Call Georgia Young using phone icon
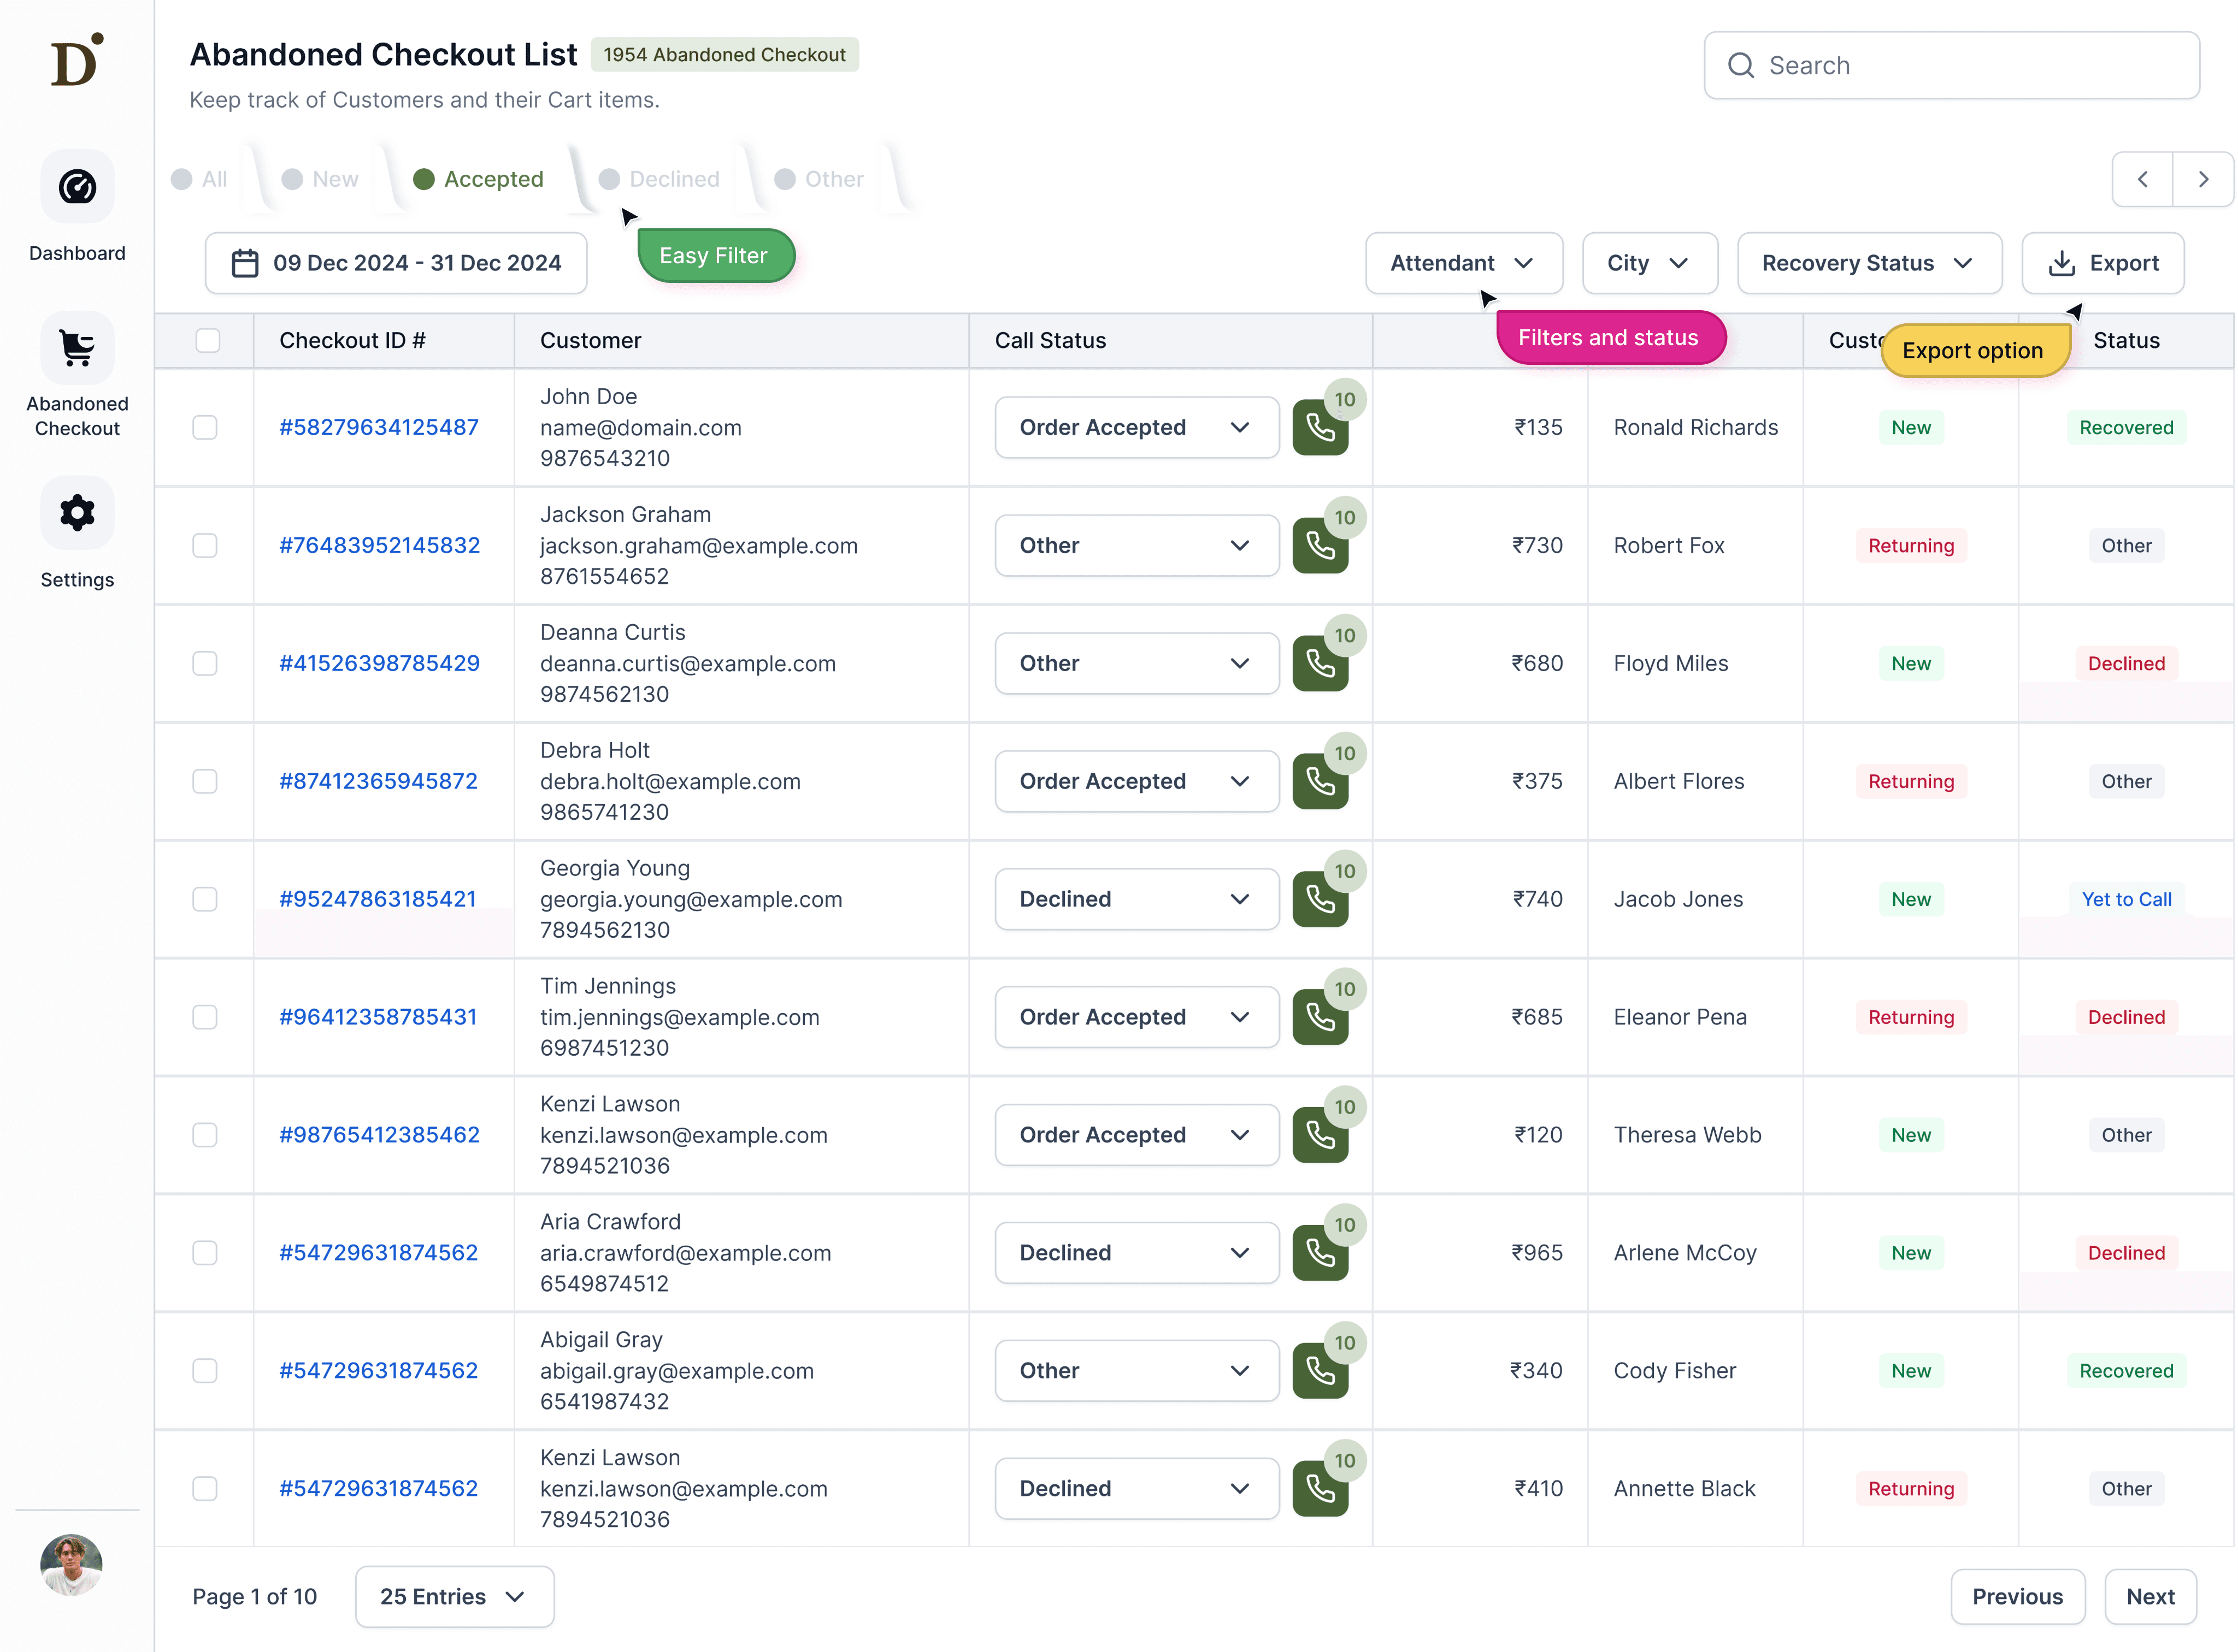2238x1652 pixels. pos(1320,900)
